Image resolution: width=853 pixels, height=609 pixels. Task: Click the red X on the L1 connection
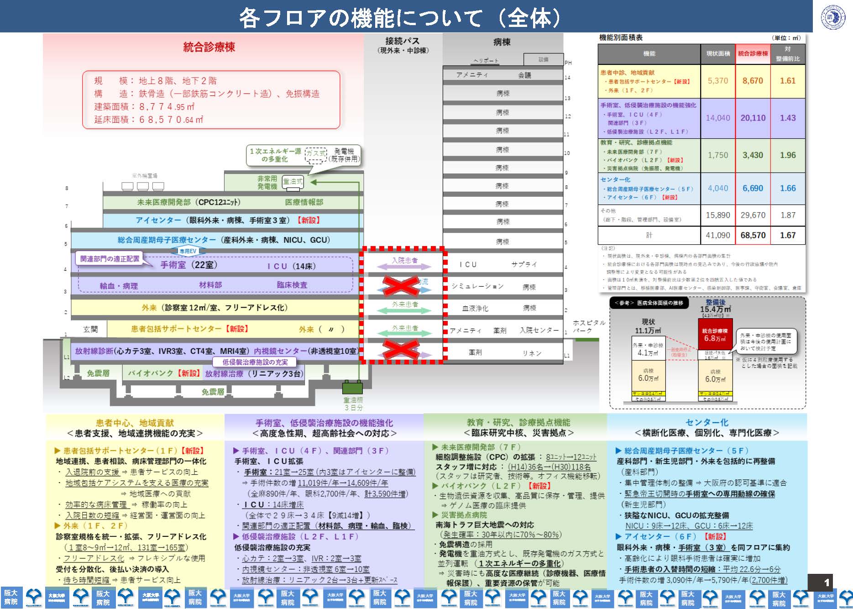point(401,351)
